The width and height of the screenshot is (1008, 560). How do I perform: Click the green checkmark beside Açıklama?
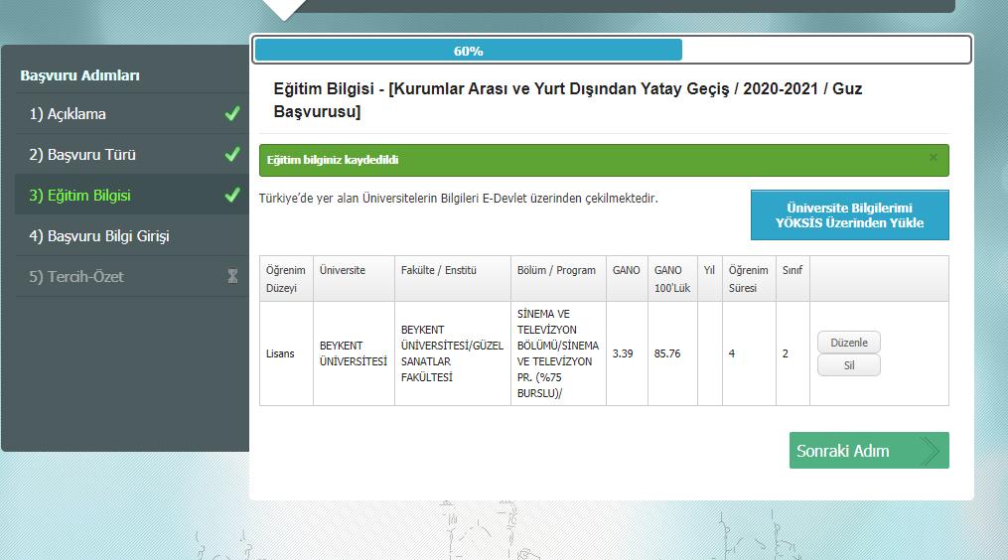tap(232, 114)
